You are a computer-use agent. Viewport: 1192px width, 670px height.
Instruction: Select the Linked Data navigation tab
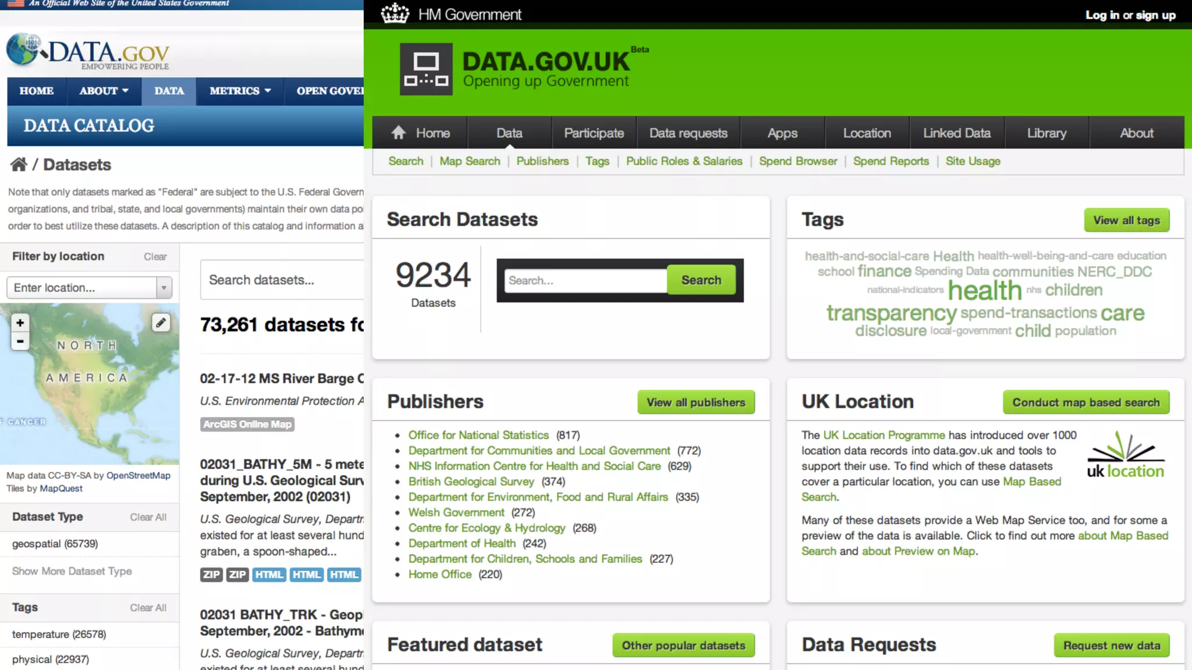coord(956,133)
